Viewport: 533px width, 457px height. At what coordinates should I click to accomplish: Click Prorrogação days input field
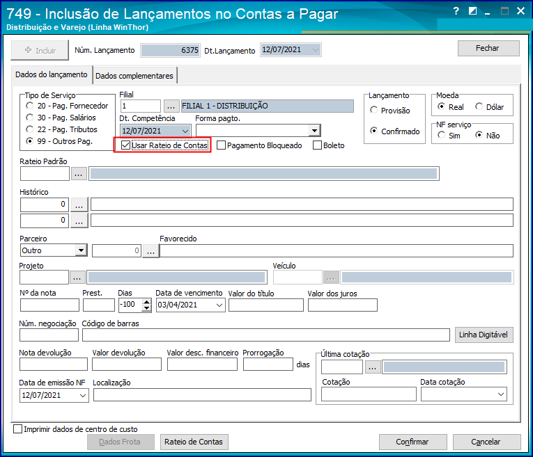coord(268,364)
